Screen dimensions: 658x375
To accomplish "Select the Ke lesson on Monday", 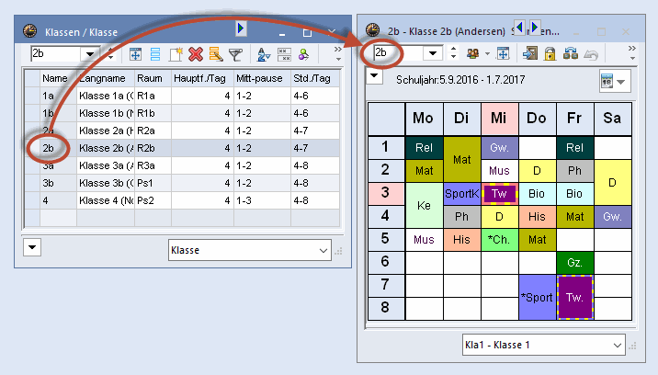I will click(424, 205).
